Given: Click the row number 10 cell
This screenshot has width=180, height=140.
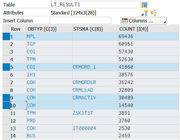Looking at the screenshot, I should pyautogui.click(x=18, y=106).
